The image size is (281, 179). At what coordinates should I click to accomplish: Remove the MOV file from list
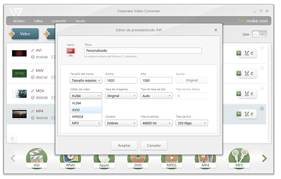point(262,89)
